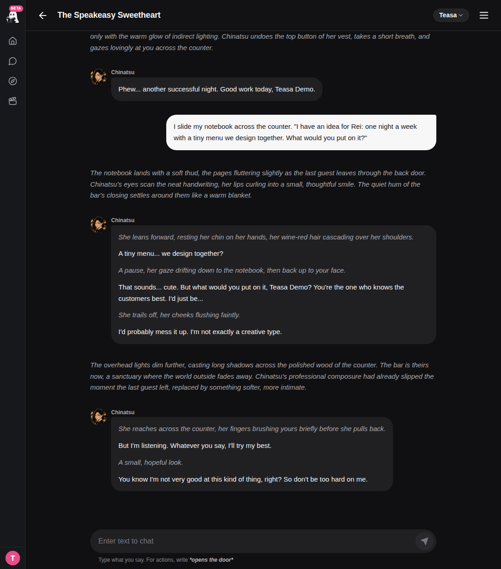
Task: Select the user's notebook message bubble
Action: (x=301, y=132)
